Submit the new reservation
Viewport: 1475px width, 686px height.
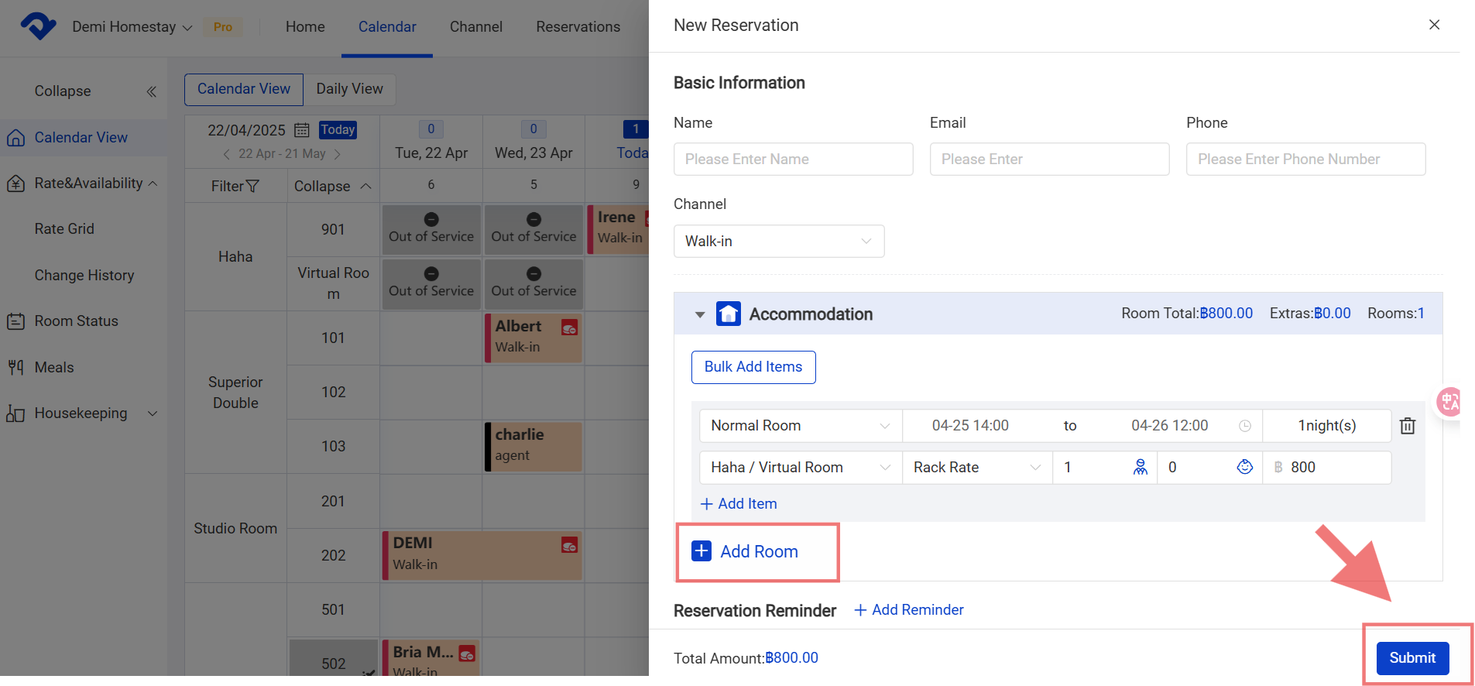[1412, 657]
